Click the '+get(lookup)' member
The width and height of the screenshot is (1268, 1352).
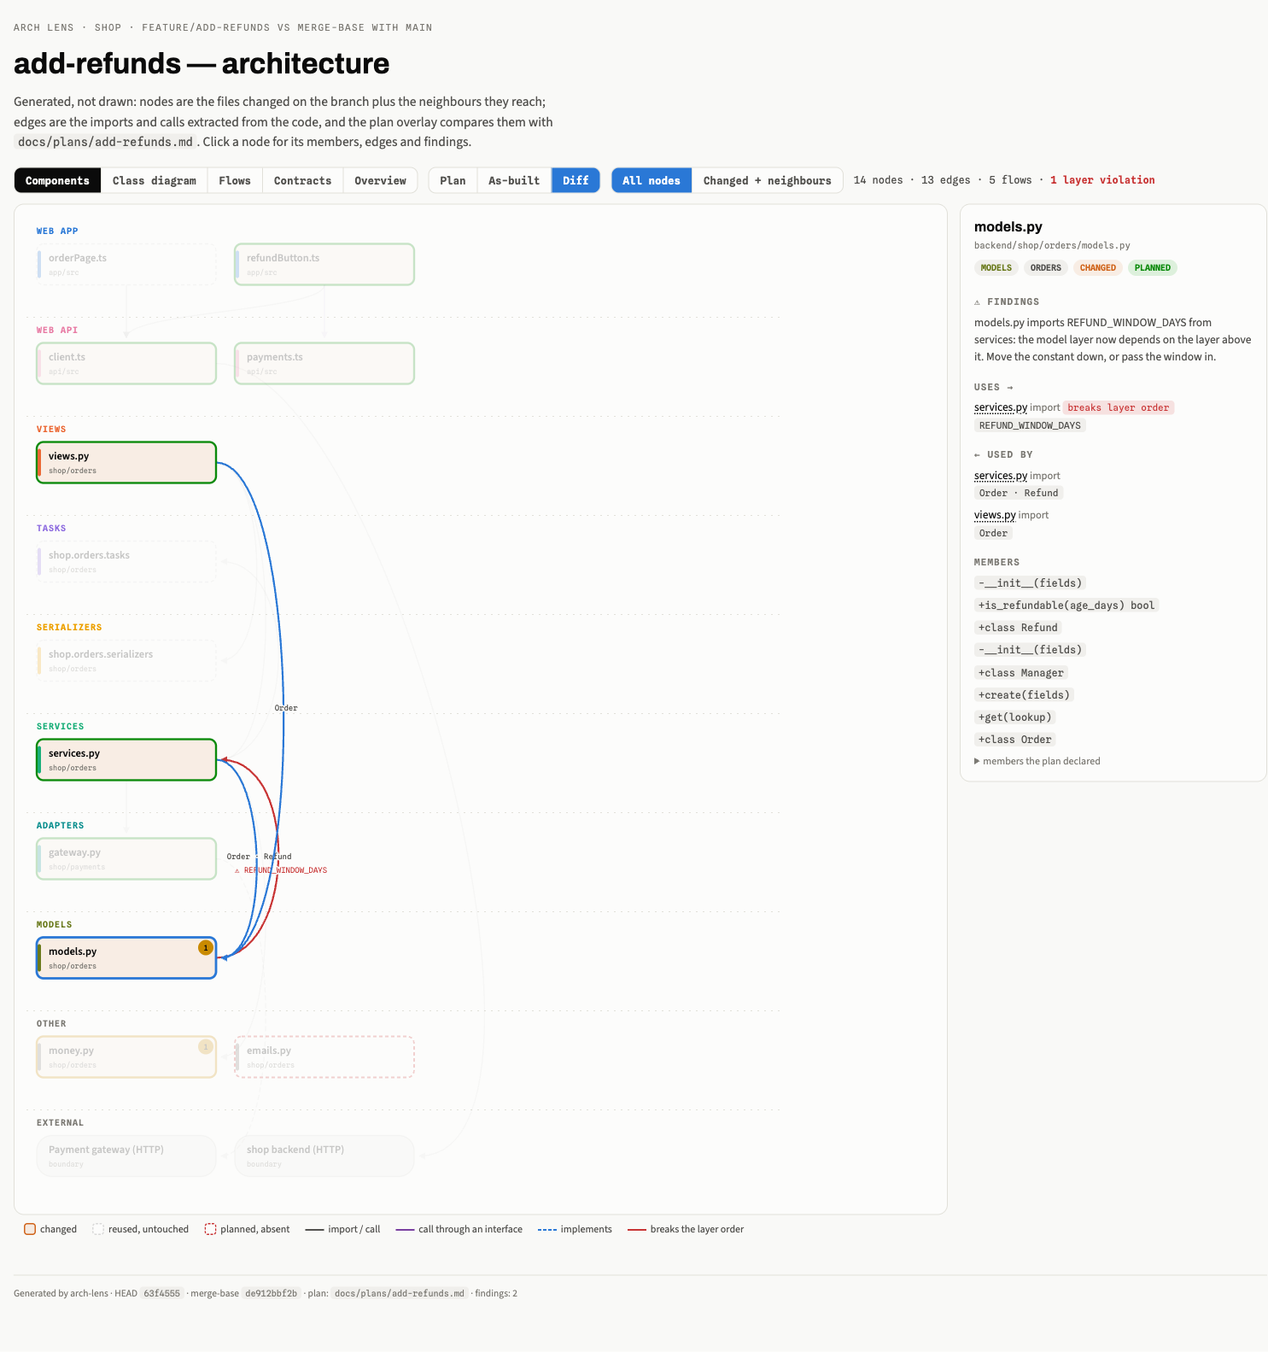(1015, 717)
